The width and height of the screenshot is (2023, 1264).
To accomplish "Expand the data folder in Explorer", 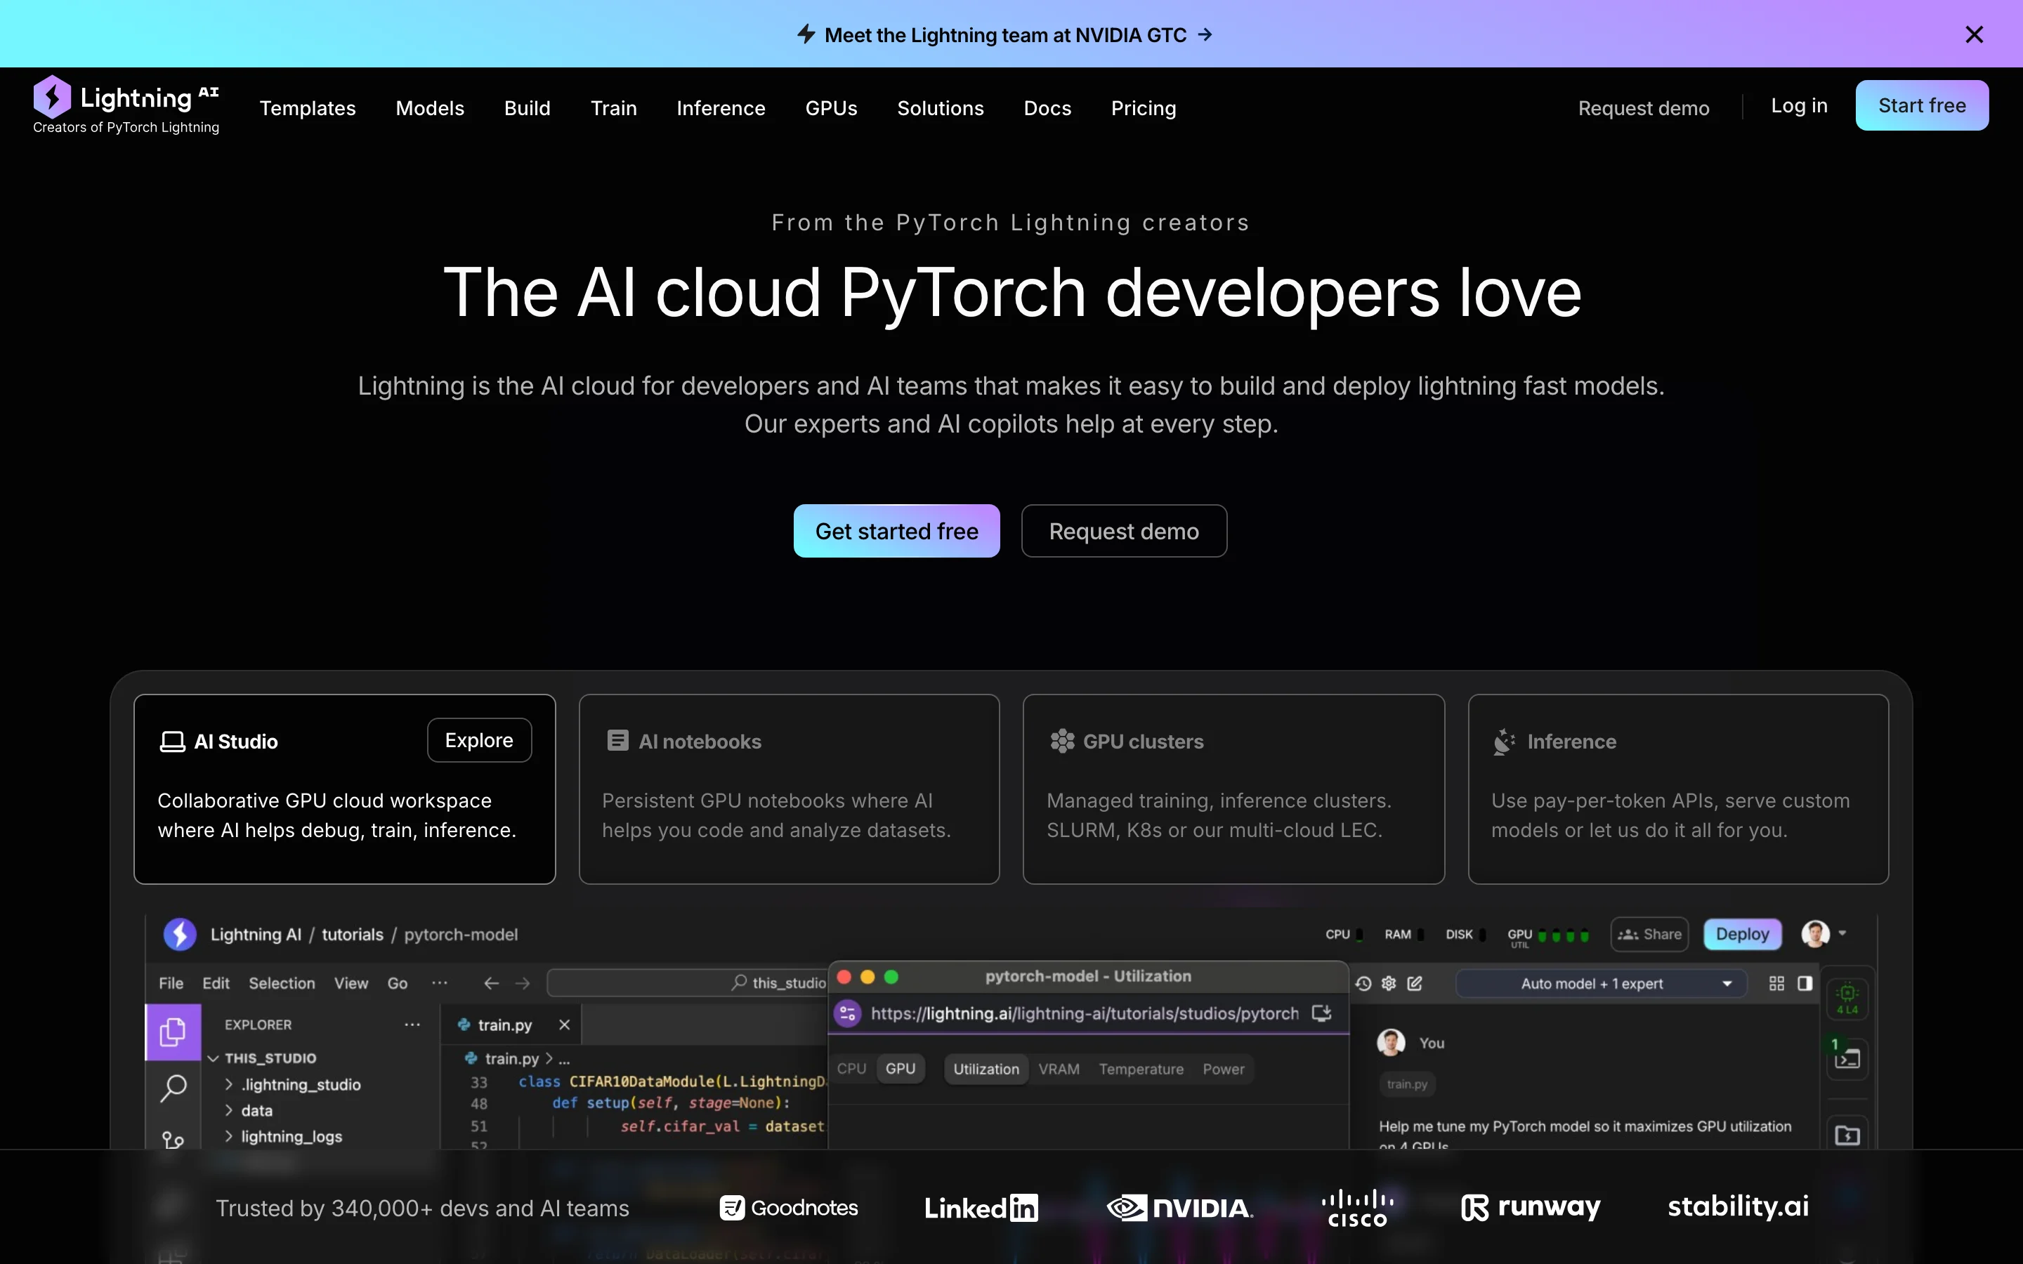I will click(256, 1110).
